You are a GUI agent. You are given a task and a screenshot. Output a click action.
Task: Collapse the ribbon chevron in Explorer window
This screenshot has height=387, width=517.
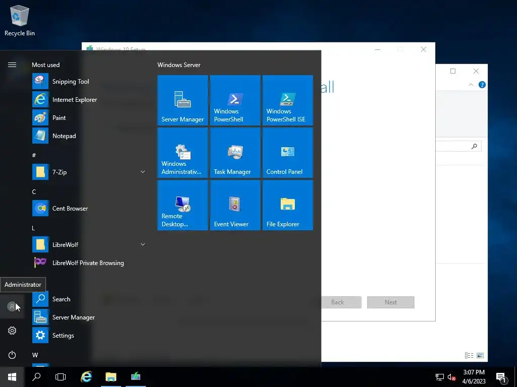[471, 85]
